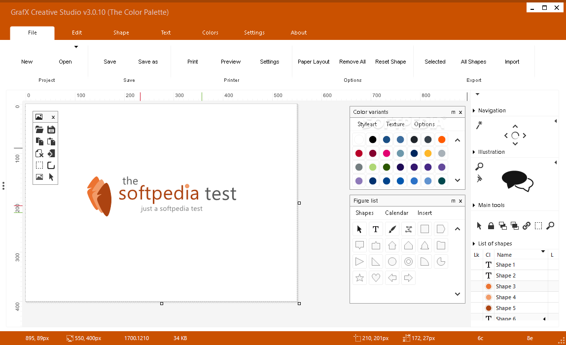Collapse the Illustration section
Viewport: 566px width, 345px height.
pos(474,152)
